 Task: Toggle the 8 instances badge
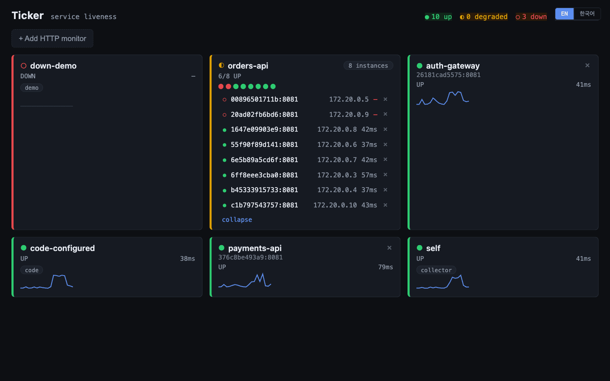tap(368, 66)
